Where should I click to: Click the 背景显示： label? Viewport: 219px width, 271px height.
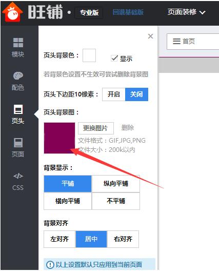click(x=58, y=168)
